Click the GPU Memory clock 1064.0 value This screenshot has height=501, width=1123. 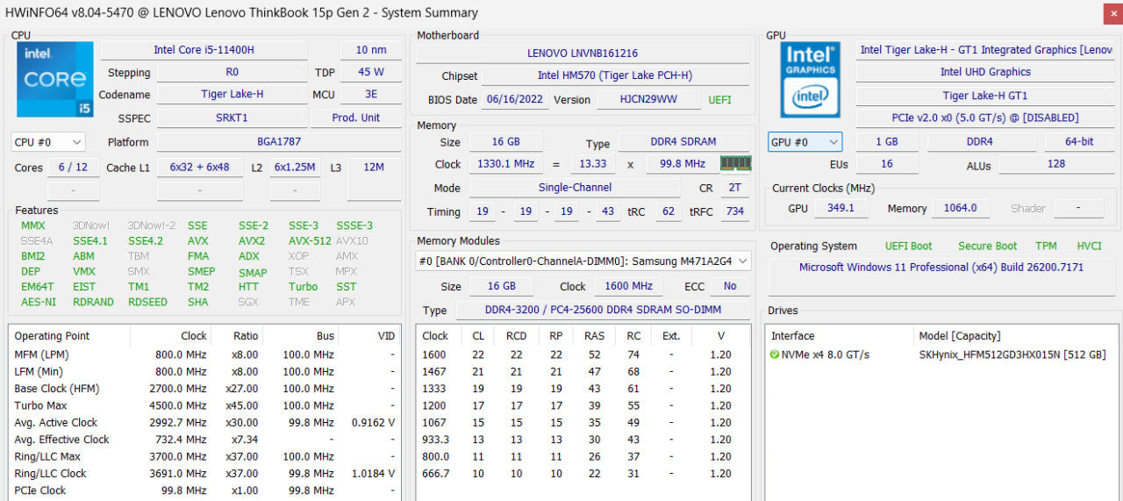click(x=960, y=208)
